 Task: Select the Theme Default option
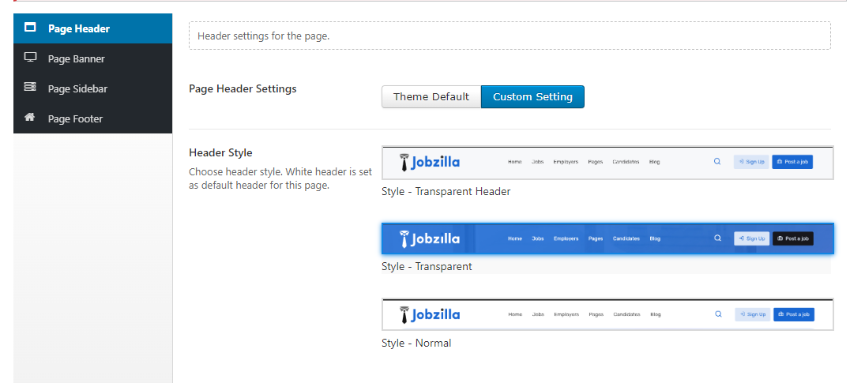[431, 96]
